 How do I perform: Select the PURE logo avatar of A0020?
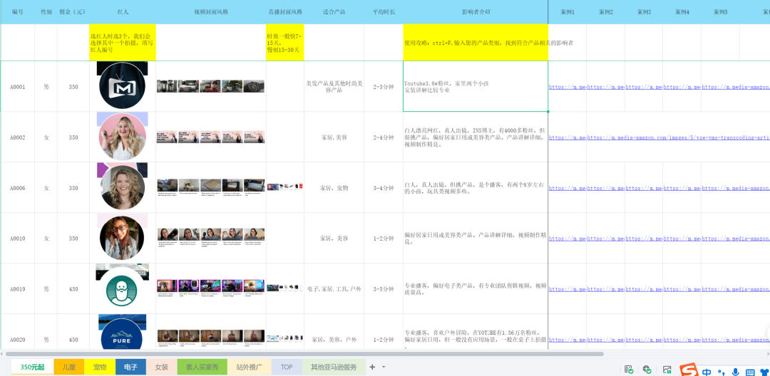click(122, 338)
